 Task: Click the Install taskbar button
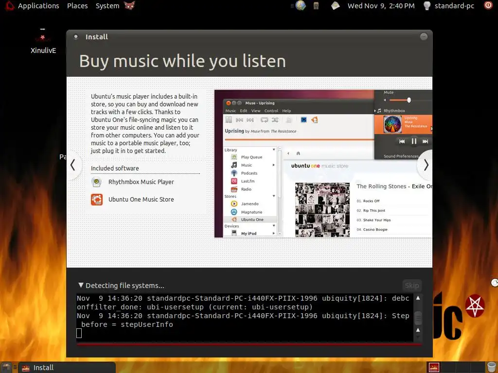(x=67, y=367)
